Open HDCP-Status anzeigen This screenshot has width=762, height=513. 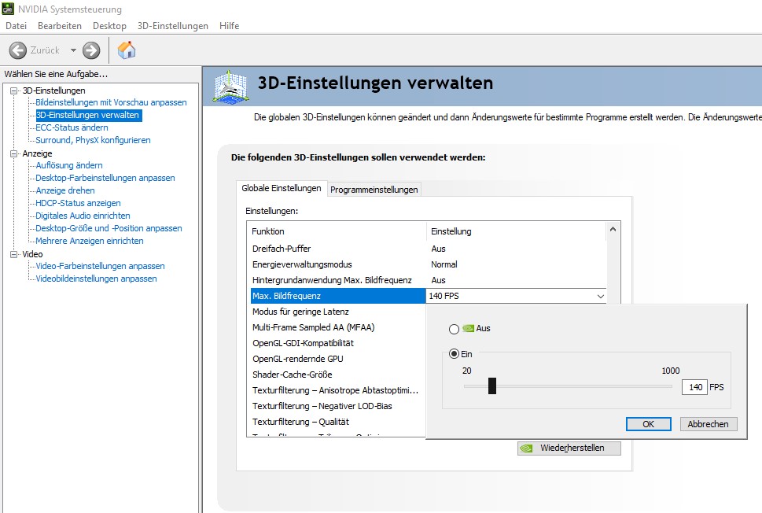click(78, 203)
